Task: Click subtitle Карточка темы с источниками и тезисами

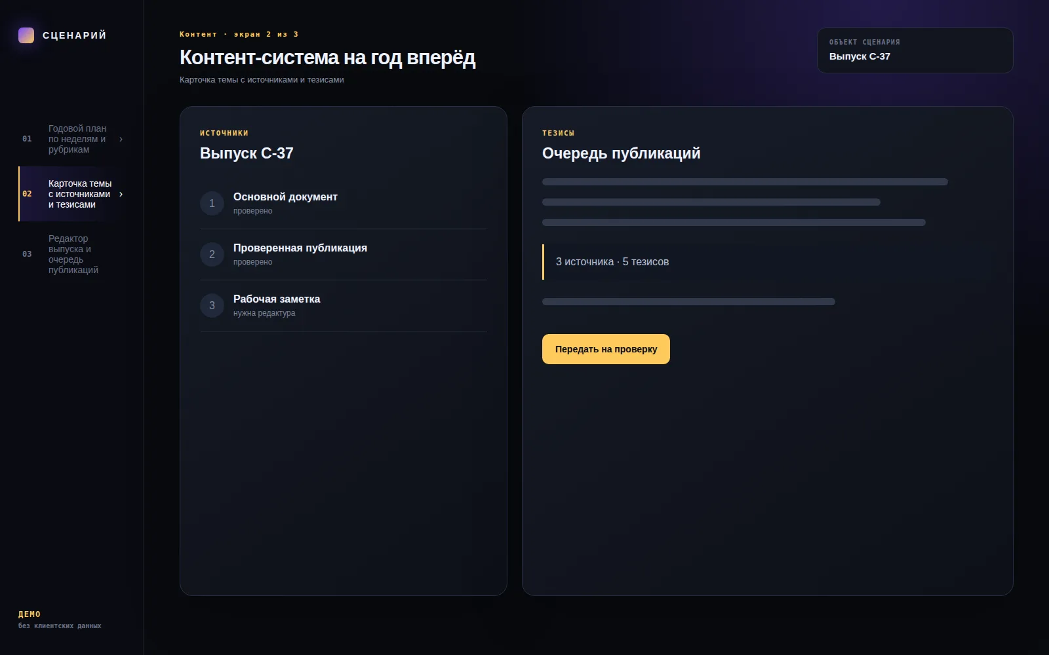Action: point(262,80)
